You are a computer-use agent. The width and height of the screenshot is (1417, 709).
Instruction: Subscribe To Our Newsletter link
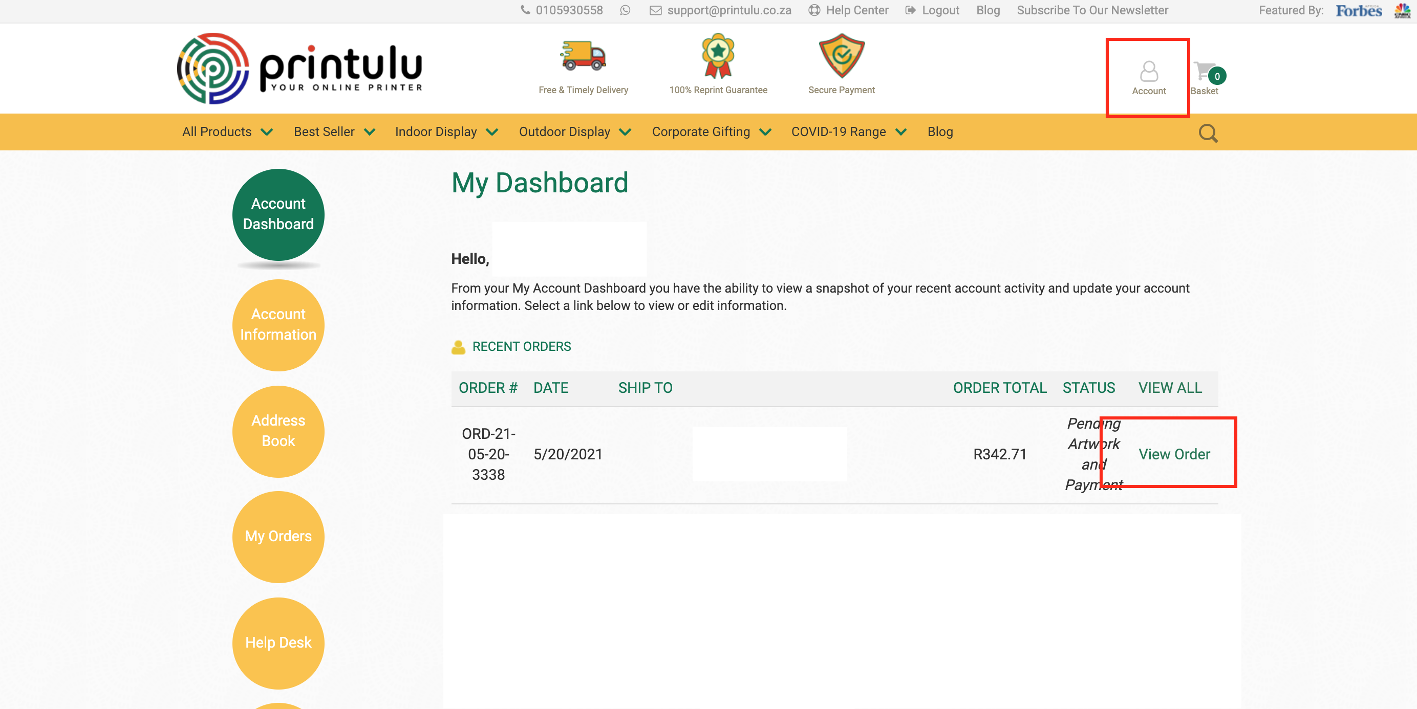tap(1092, 10)
